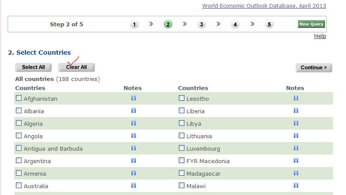The image size is (346, 195).
Task: Go to step 1 of the query
Action: pos(134,24)
